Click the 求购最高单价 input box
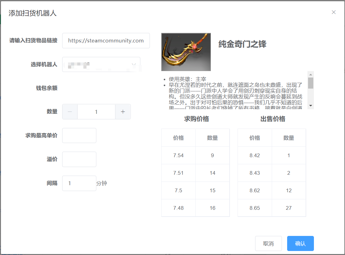Viewport: 345px width, 255px height. [x=79, y=135]
